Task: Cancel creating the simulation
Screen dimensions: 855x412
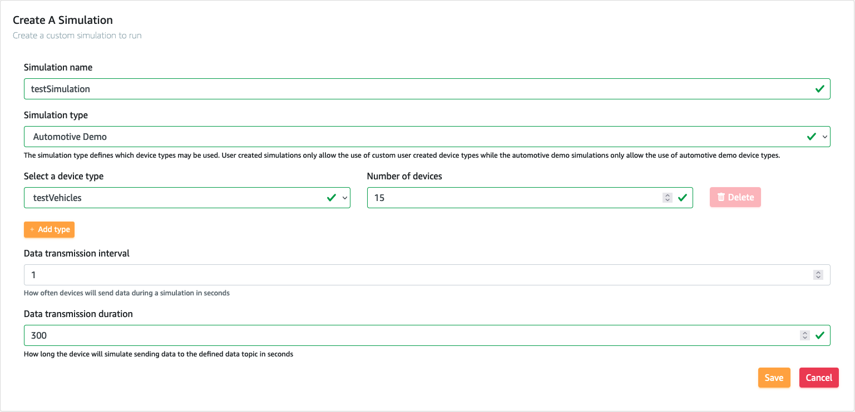Action: click(819, 378)
